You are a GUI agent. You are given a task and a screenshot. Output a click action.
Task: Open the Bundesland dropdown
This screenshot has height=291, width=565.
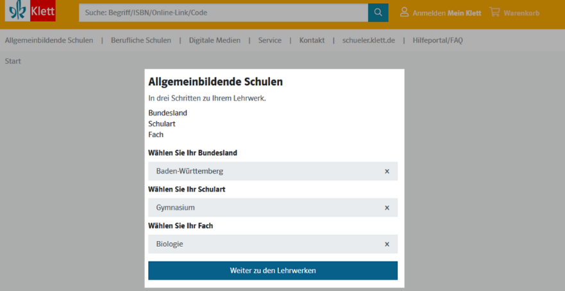click(x=263, y=171)
